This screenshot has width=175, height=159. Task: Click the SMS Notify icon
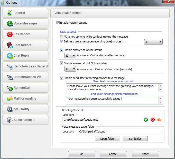coord(10,109)
